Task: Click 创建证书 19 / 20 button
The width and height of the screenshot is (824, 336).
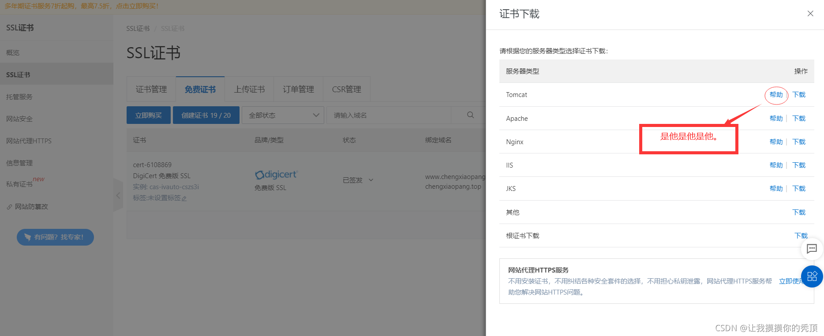Action: point(206,115)
